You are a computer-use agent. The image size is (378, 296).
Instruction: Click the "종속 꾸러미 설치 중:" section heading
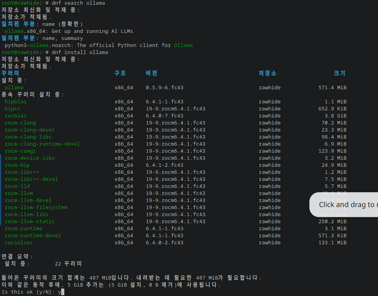click(x=33, y=95)
